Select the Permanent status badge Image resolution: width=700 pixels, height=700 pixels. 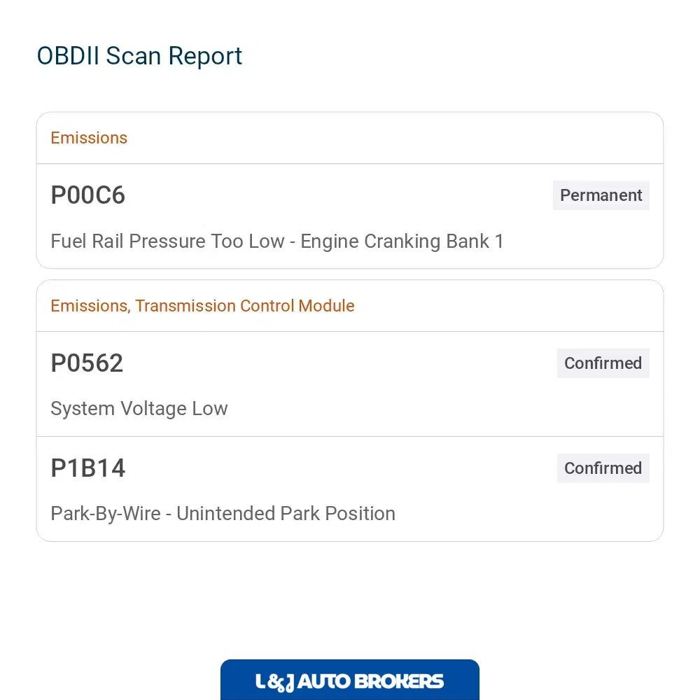click(x=601, y=195)
